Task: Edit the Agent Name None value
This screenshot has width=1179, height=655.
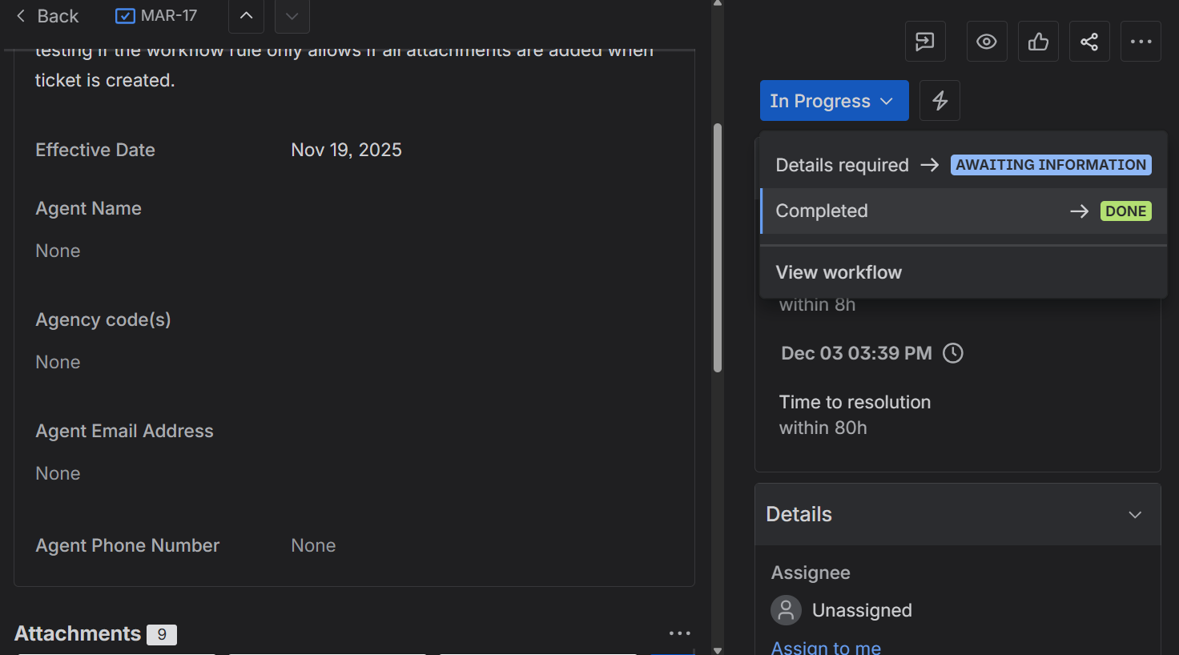Action: 58,251
